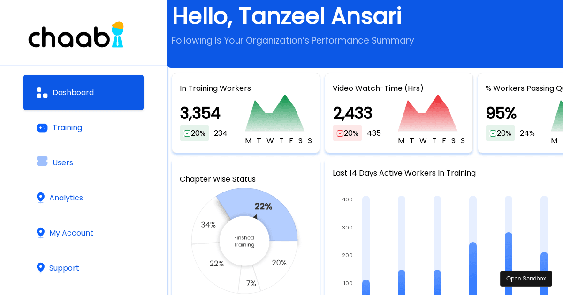Click the Chapter Wise Status heading
This screenshot has width=563, height=295.
[x=218, y=179]
